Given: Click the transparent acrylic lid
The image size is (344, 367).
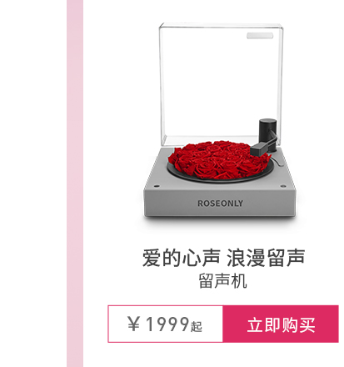Looking at the screenshot, I should pos(221,83).
